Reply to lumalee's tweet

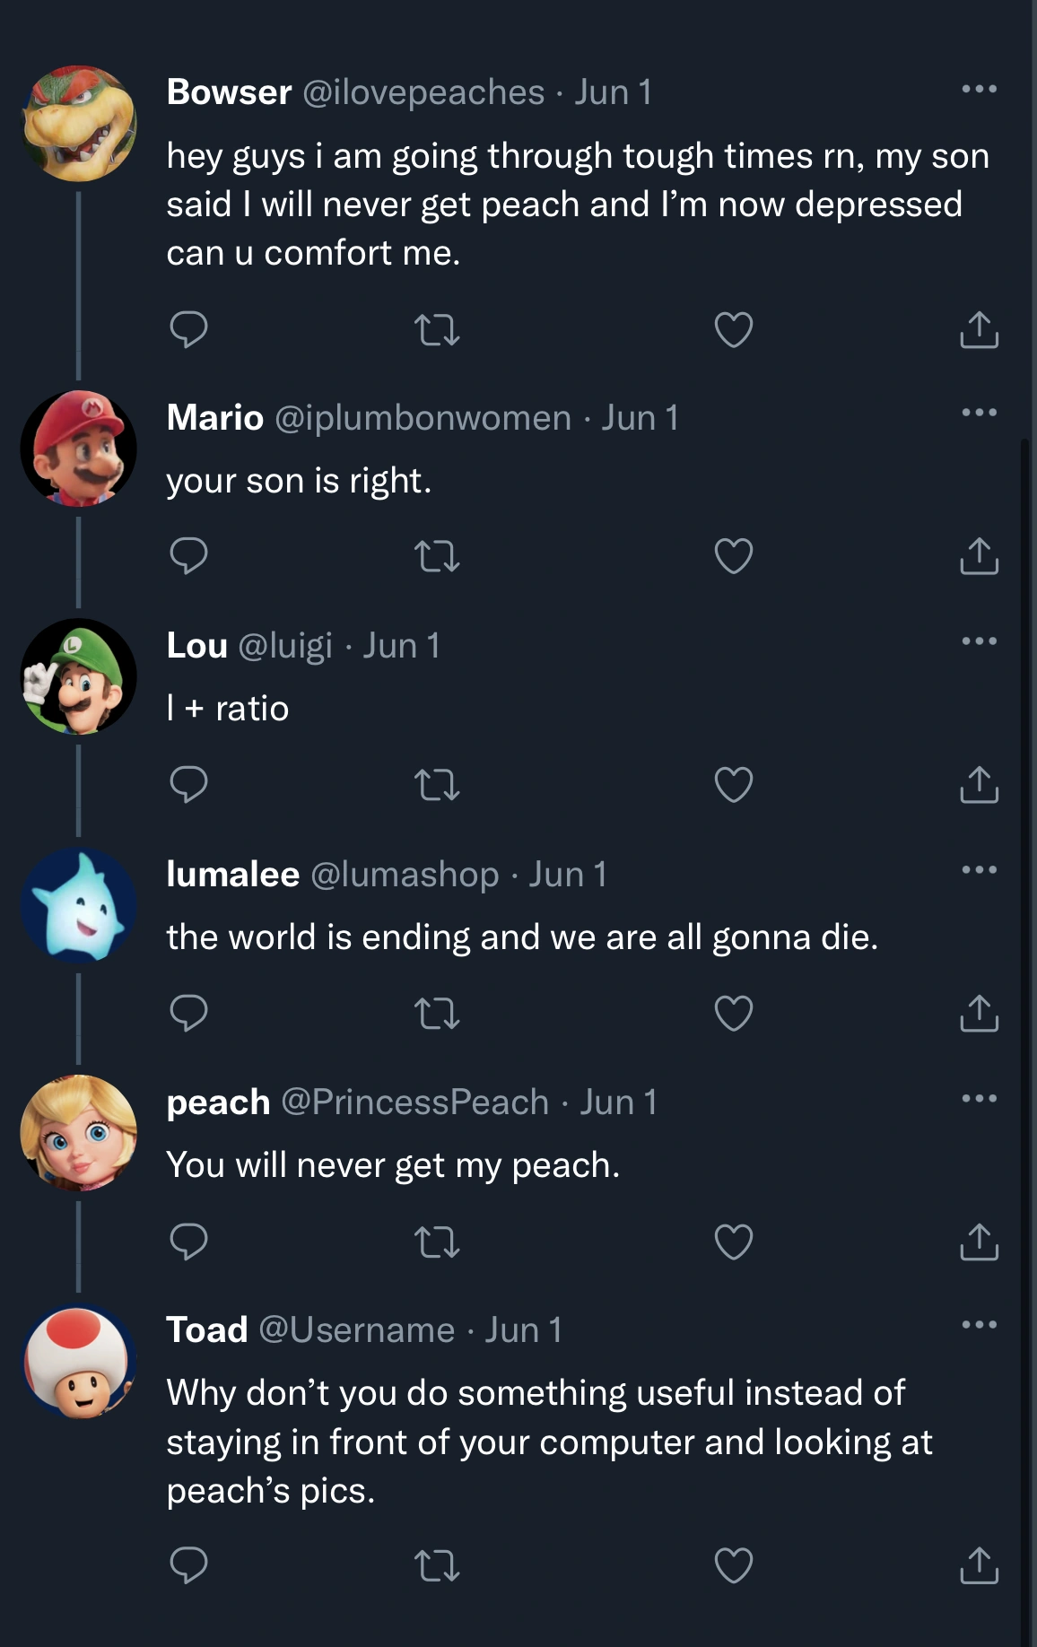click(188, 1014)
